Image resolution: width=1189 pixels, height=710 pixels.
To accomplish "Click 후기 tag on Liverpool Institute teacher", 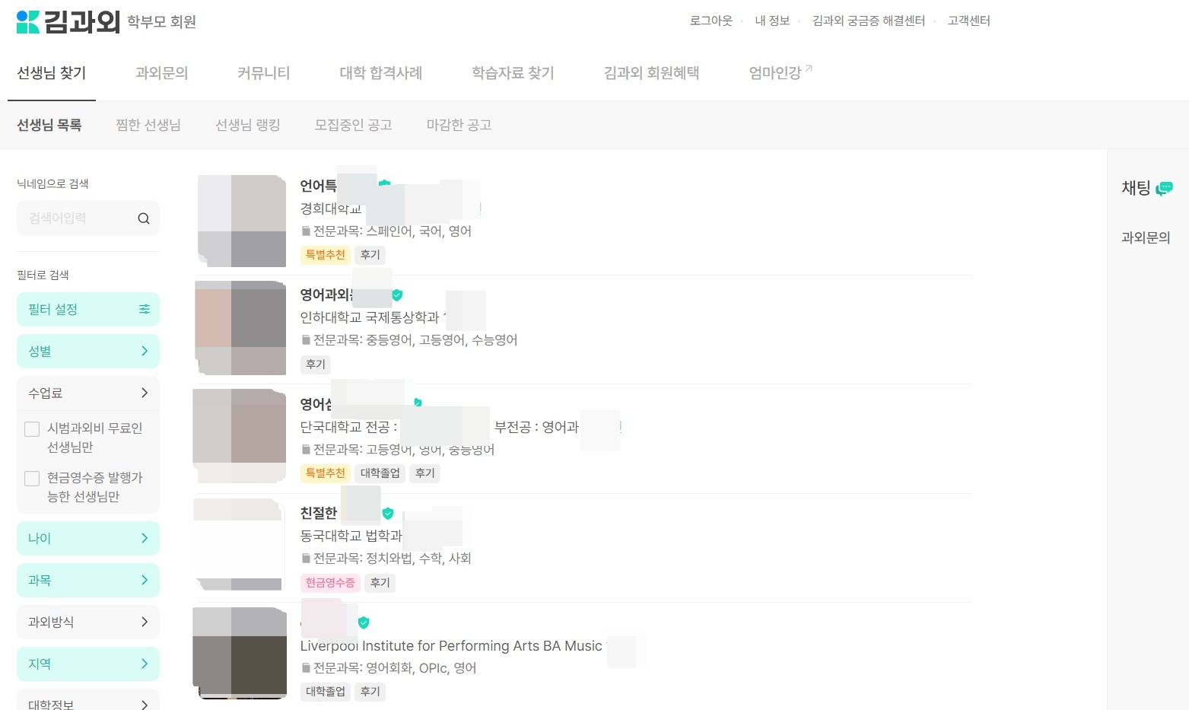I will (370, 692).
